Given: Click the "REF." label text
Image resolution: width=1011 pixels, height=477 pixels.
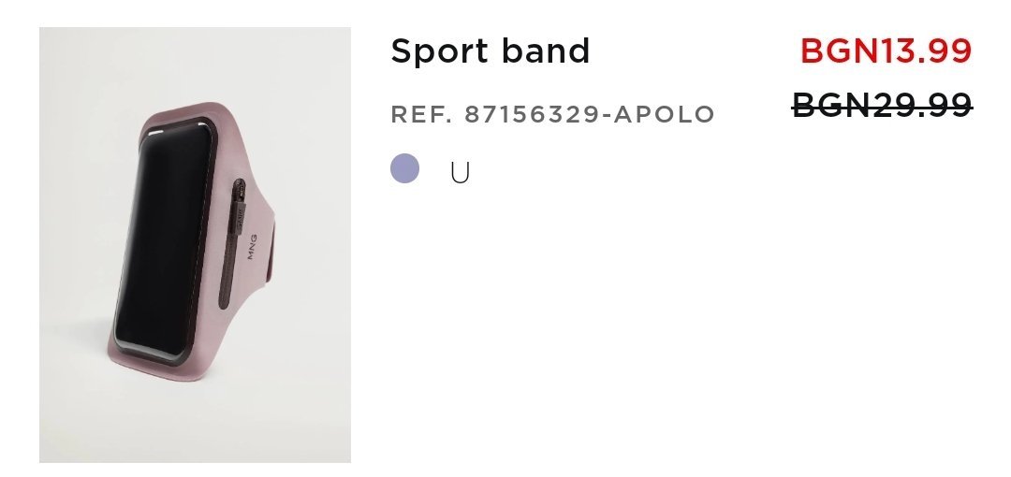Looking at the screenshot, I should coord(421,115).
